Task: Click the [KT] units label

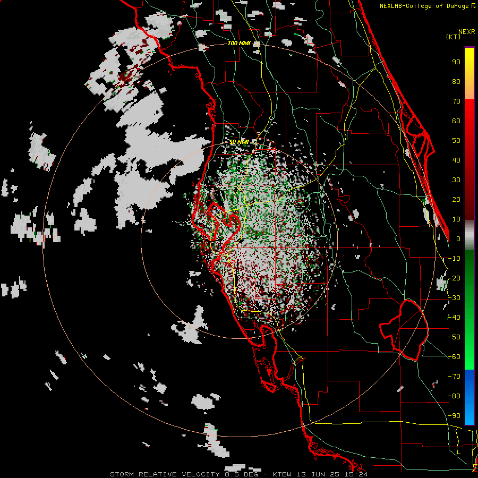Action: click(x=453, y=37)
